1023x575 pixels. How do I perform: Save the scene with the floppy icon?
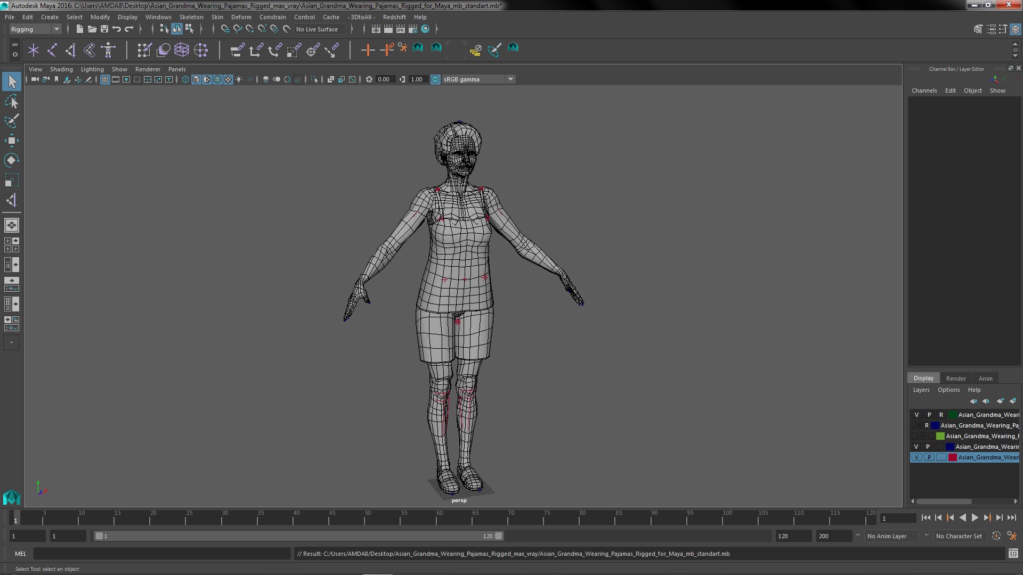[x=104, y=29]
